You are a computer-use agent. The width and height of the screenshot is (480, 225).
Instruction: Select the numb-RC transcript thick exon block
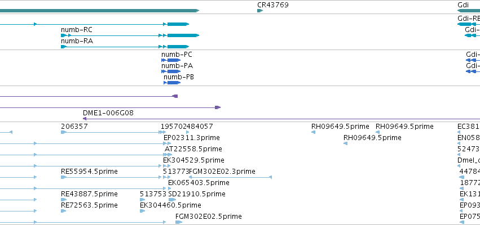(183, 35)
